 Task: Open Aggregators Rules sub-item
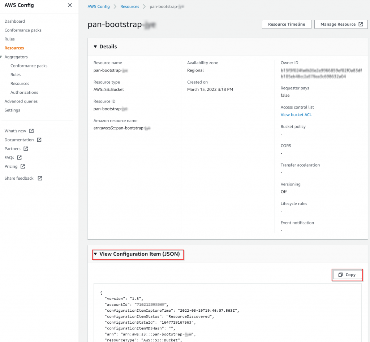tap(16, 75)
